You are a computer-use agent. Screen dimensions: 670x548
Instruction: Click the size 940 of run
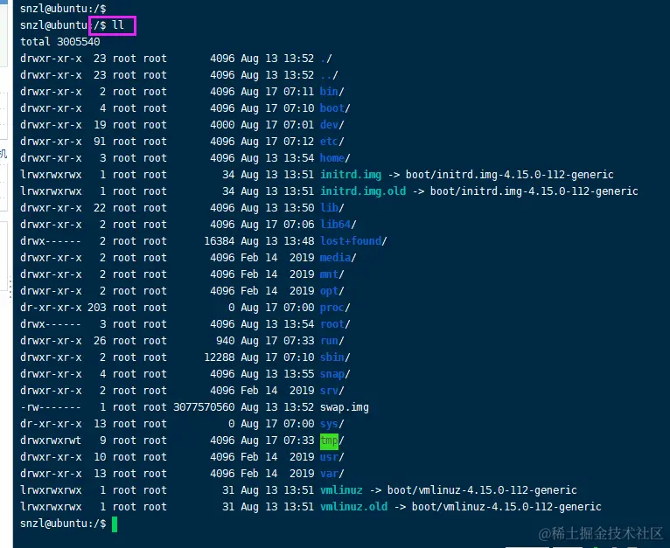point(225,341)
